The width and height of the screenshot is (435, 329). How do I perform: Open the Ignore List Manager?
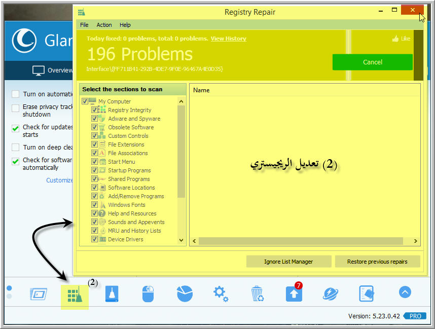point(288,261)
